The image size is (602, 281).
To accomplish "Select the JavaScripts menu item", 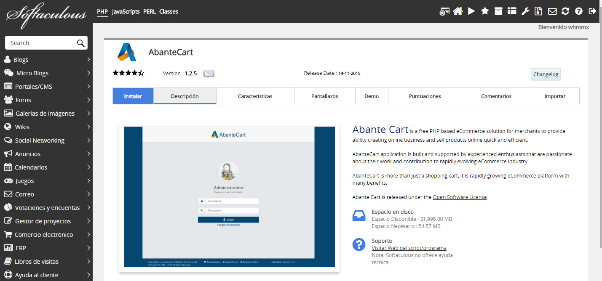I will pyautogui.click(x=126, y=12).
